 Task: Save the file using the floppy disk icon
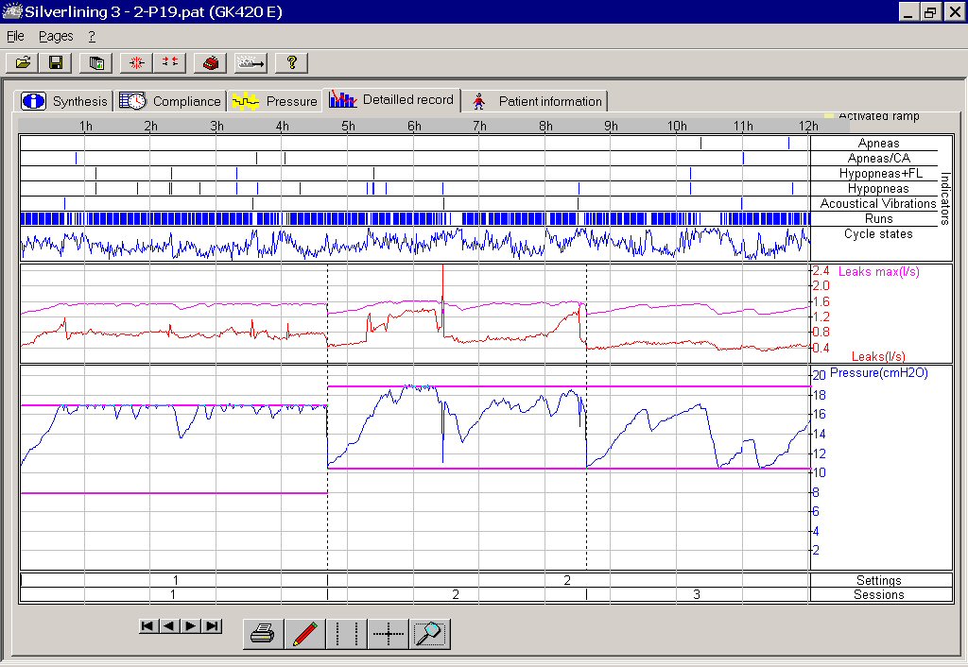tap(56, 62)
